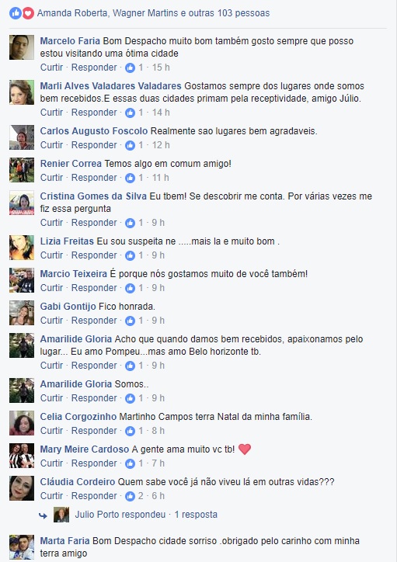Screen dimensions: 397x562
Task: Like Carlos Augusto Foscolo's comment with Curtir
Action: pyautogui.click(x=51, y=145)
